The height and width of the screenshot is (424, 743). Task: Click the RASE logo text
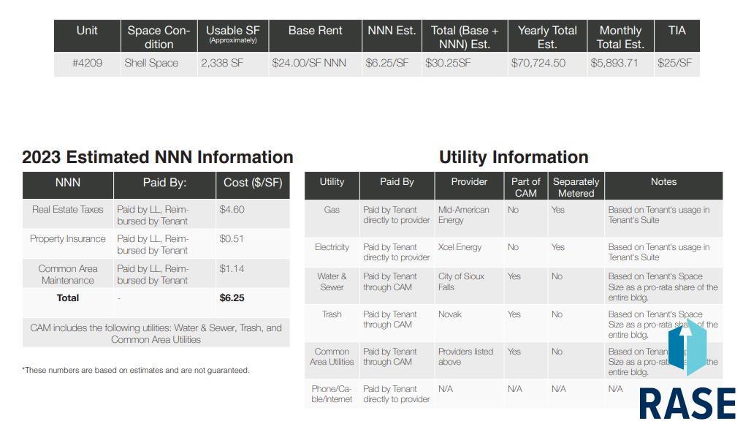click(687, 404)
